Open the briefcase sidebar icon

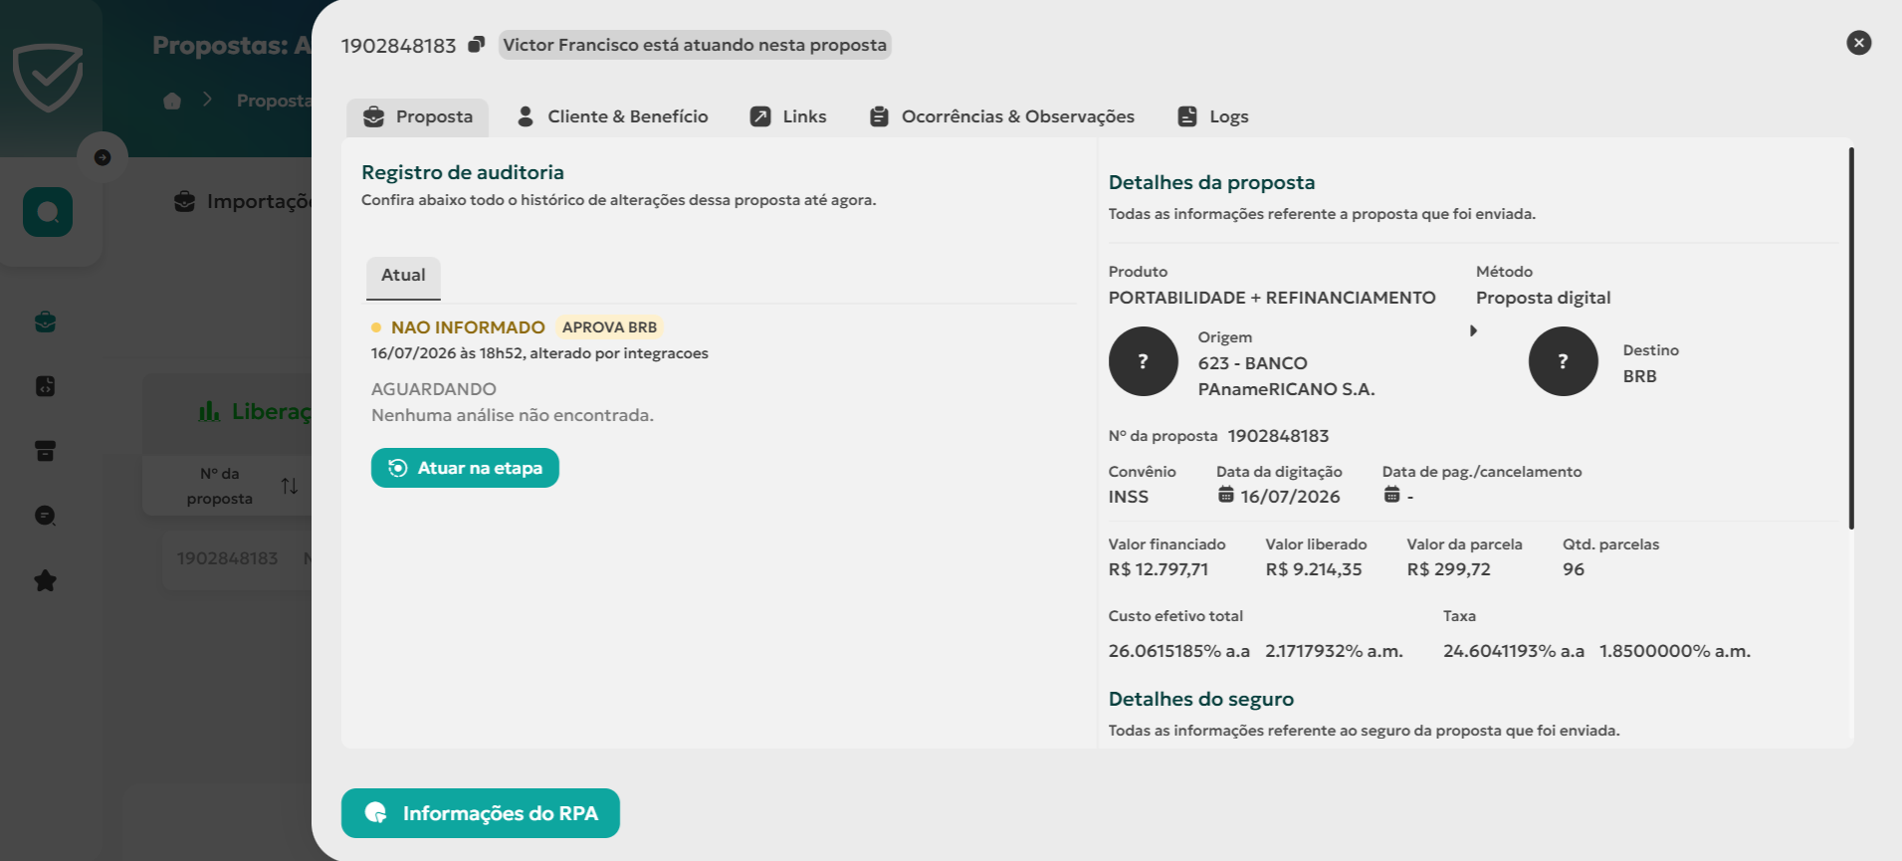click(x=46, y=323)
